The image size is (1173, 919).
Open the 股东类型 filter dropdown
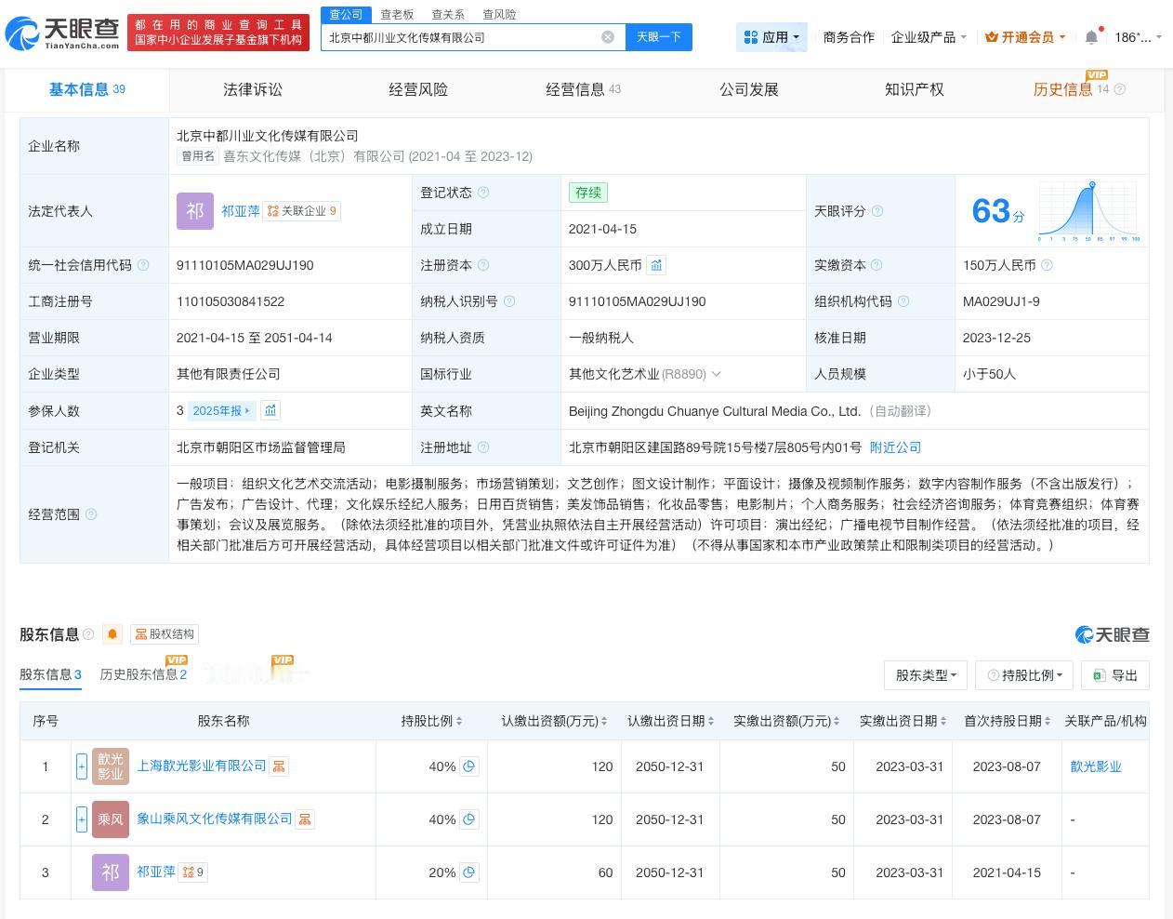[x=926, y=675]
